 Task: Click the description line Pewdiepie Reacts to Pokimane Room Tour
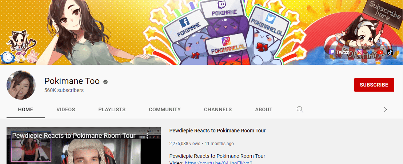[x=217, y=156]
